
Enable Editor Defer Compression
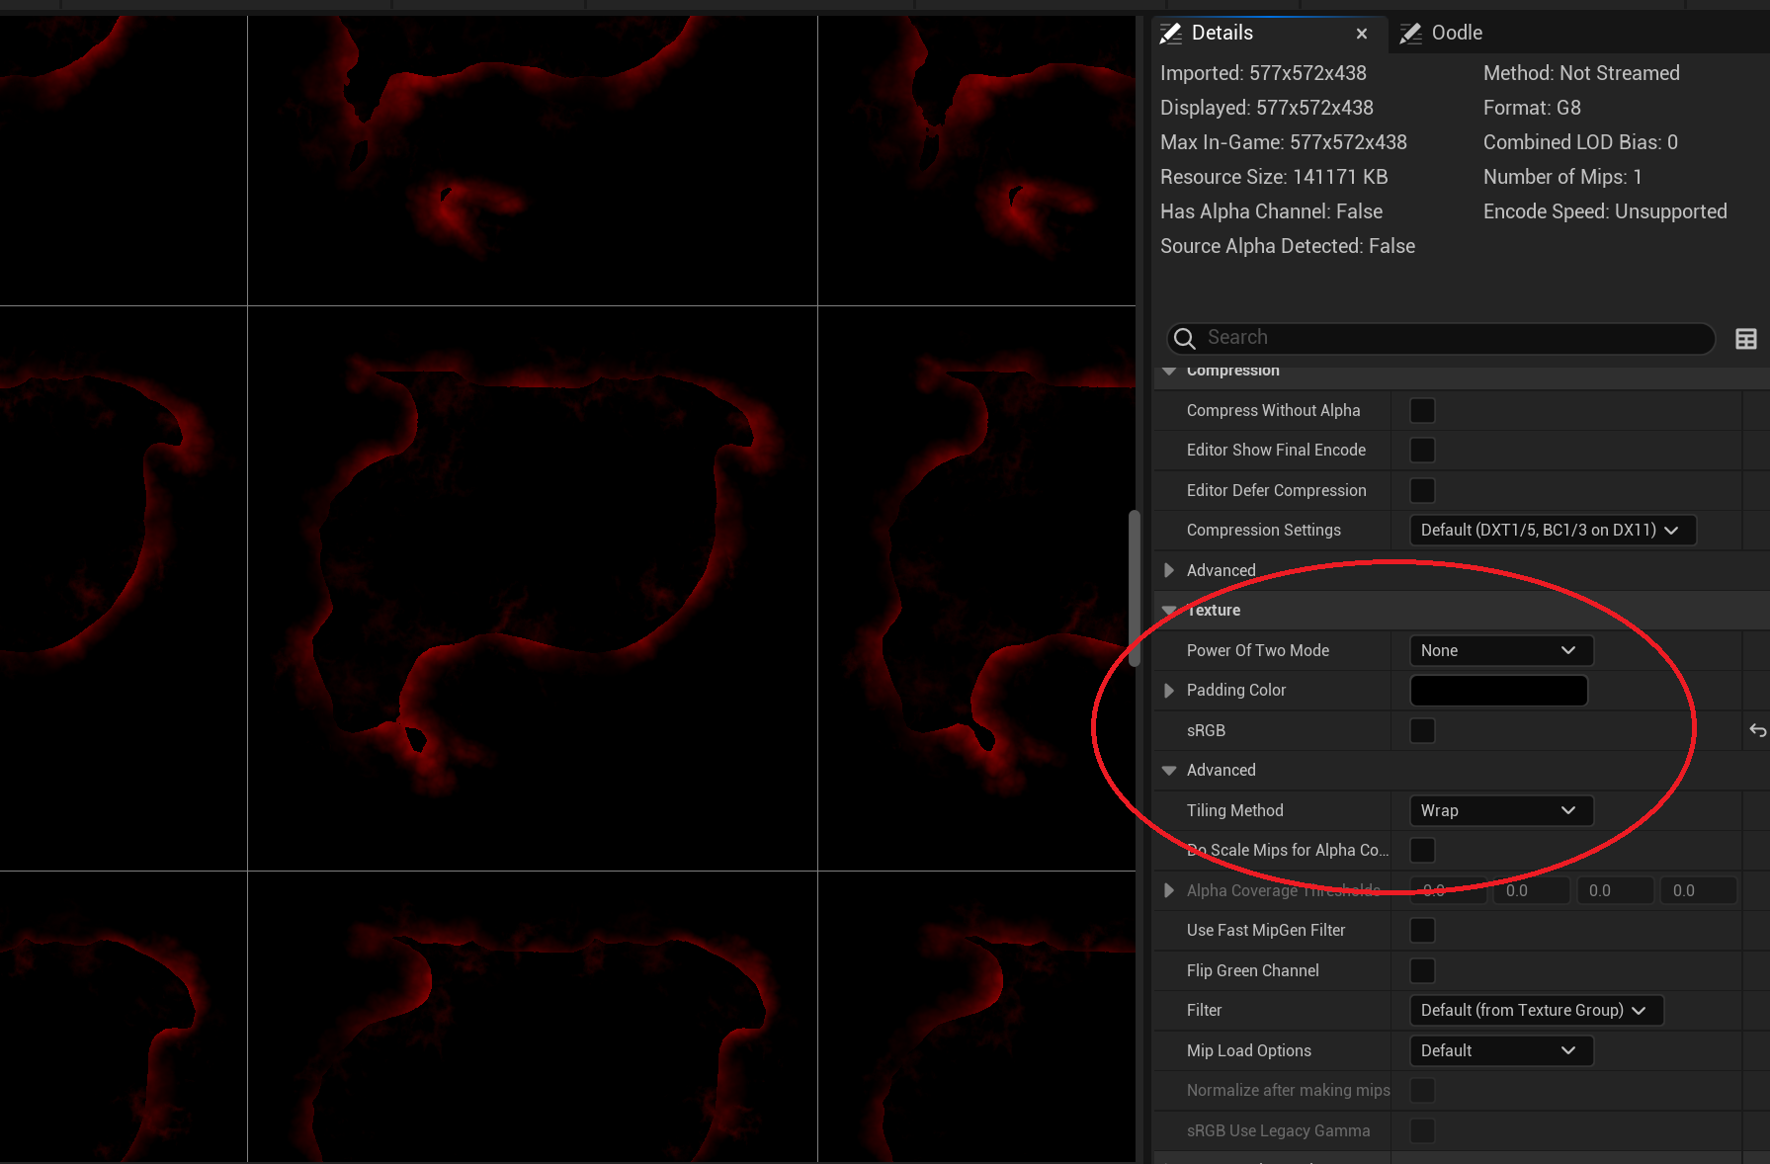click(x=1421, y=490)
